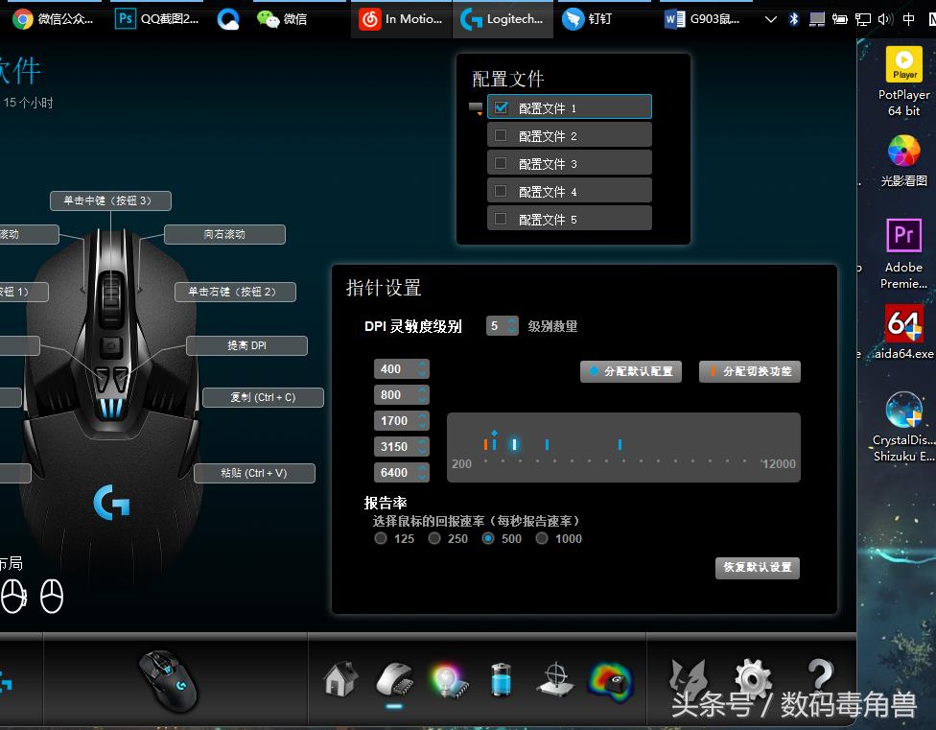
Task: Click the Bluetooth tray icon
Action: click(793, 19)
